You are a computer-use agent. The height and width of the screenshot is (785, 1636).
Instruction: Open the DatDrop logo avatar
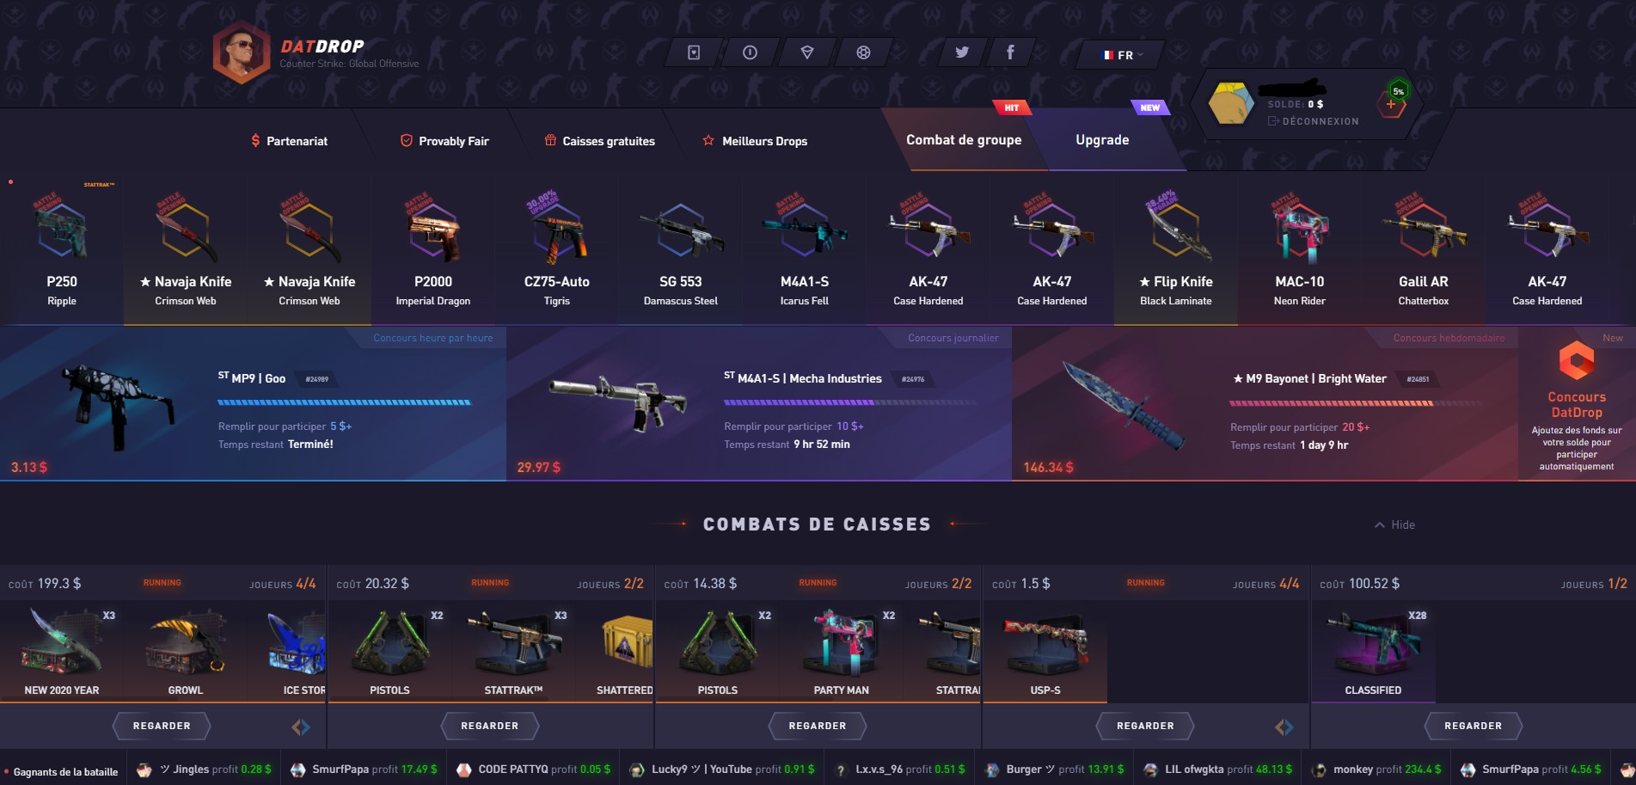click(x=242, y=52)
